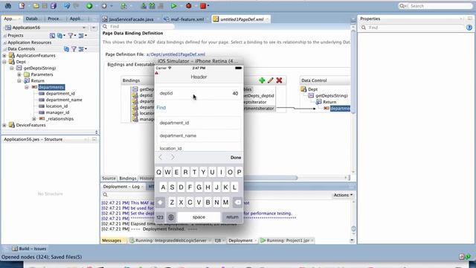Collapse the Dept data control node
The image size is (476, 268).
(x=4, y=62)
